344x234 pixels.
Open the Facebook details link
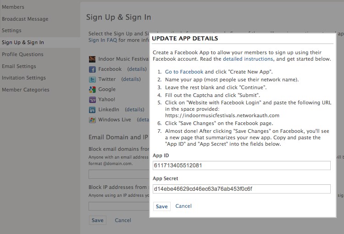[x=137, y=69]
